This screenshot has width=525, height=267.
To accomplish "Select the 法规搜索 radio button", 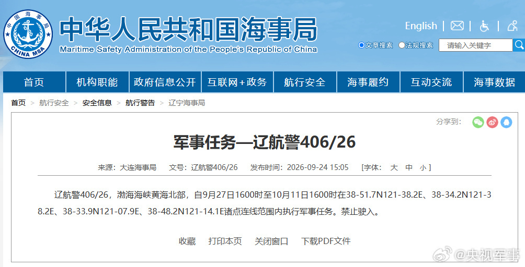I will pyautogui.click(x=402, y=45).
